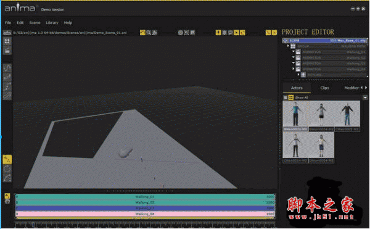Click the square frame view icon
This screenshot has width=370, height=229.
193,33
